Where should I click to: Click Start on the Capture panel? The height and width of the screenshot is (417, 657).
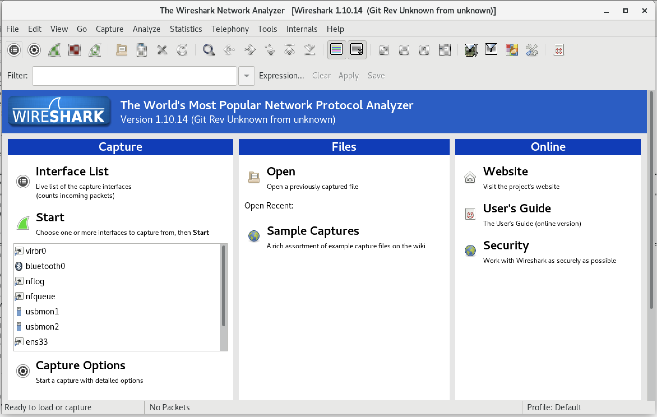[50, 217]
